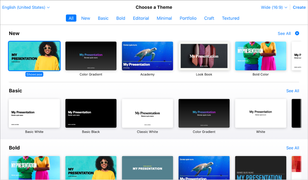
Task: Click the Bold Color label text
Action: pyautogui.click(x=261, y=74)
